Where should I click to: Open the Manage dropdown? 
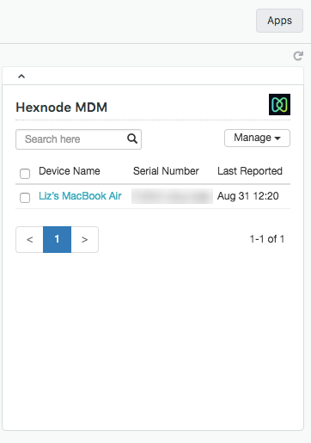(x=257, y=138)
